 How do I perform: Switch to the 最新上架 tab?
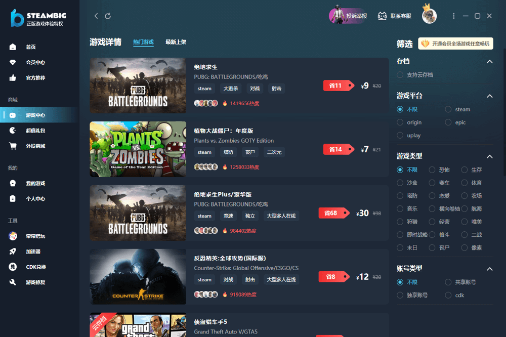coord(176,43)
